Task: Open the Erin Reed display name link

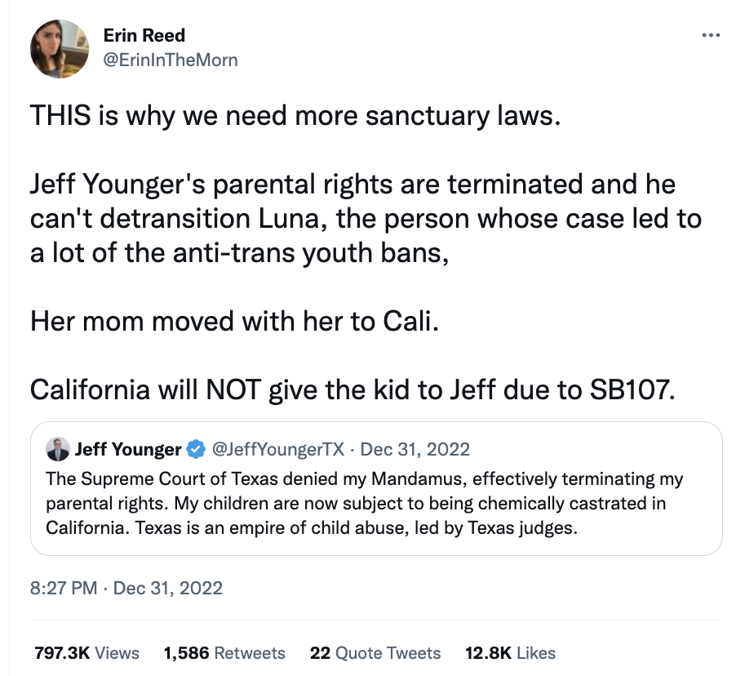Action: pyautogui.click(x=144, y=35)
